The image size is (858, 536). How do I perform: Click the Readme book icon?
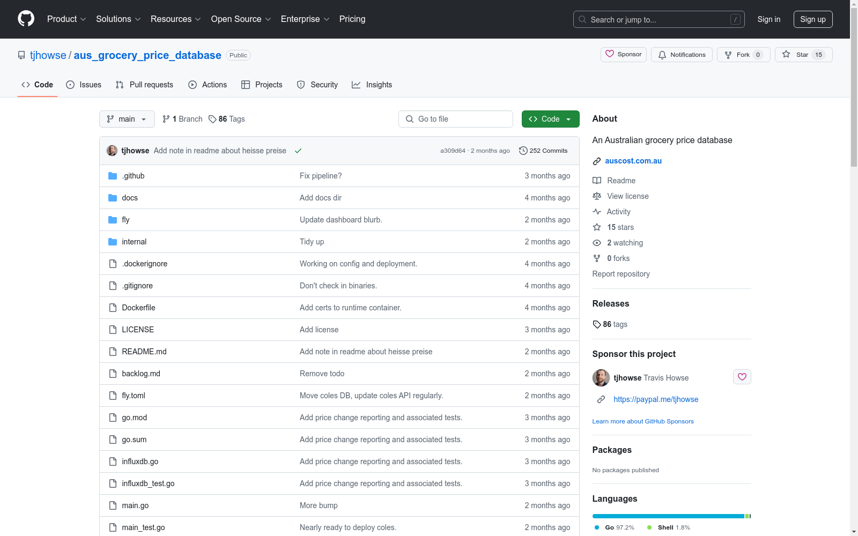[597, 181]
